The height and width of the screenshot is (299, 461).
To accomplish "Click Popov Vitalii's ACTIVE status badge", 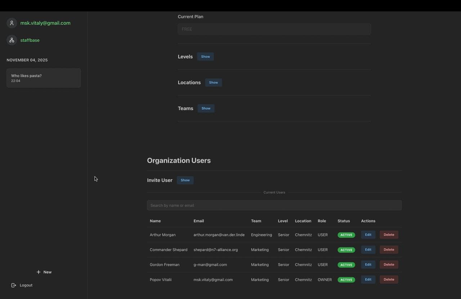I will (x=346, y=280).
